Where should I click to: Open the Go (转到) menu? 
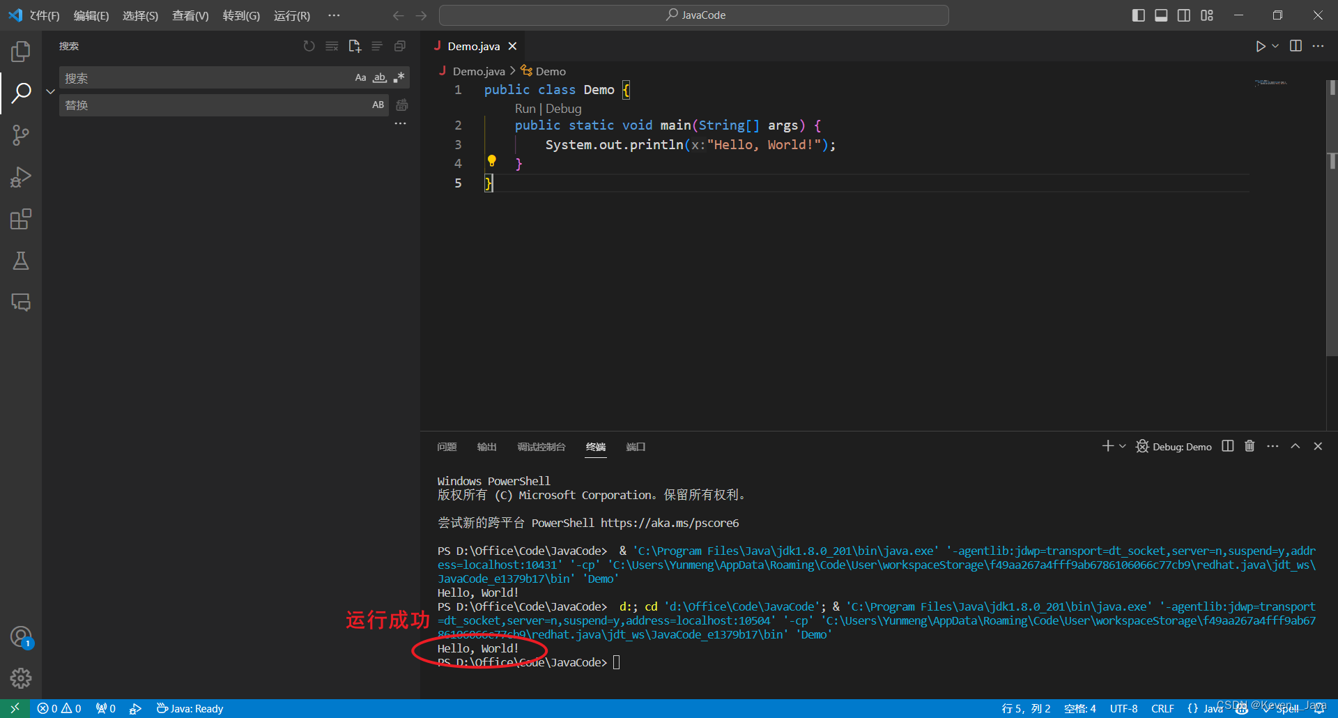tap(241, 15)
